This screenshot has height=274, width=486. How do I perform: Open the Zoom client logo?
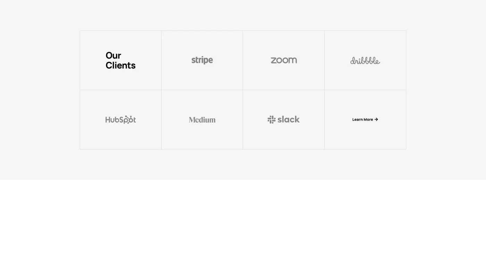pyautogui.click(x=284, y=60)
